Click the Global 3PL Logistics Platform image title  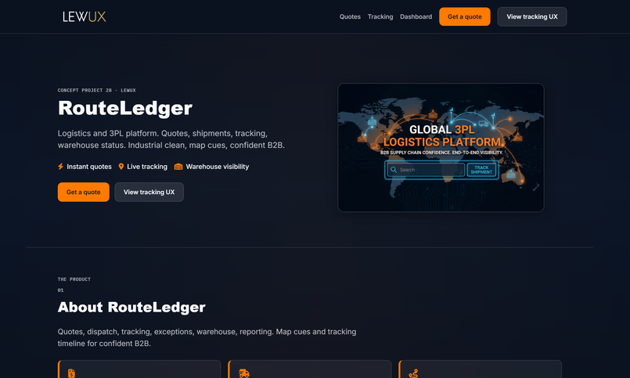tap(442, 135)
